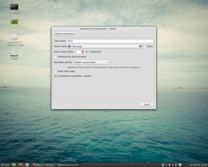Switch to the Nastavení Cinnamonu taskbar item
Screen dimensions: 208x167
[69, 165]
